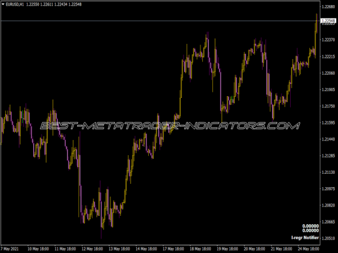Click the EURUSD,H1 chart title text

[16, 4]
